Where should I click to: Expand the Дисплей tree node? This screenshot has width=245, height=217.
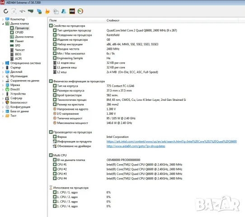point(3,72)
